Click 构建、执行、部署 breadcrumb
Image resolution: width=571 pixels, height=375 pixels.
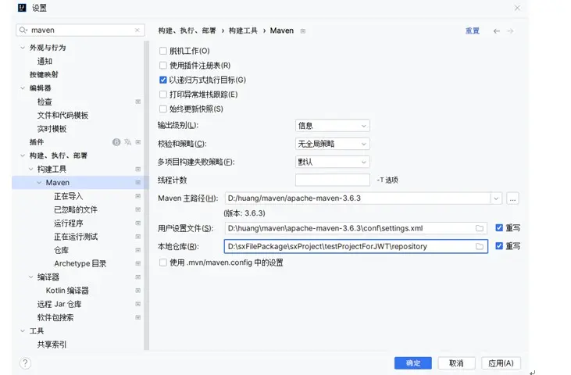pyautogui.click(x=187, y=31)
